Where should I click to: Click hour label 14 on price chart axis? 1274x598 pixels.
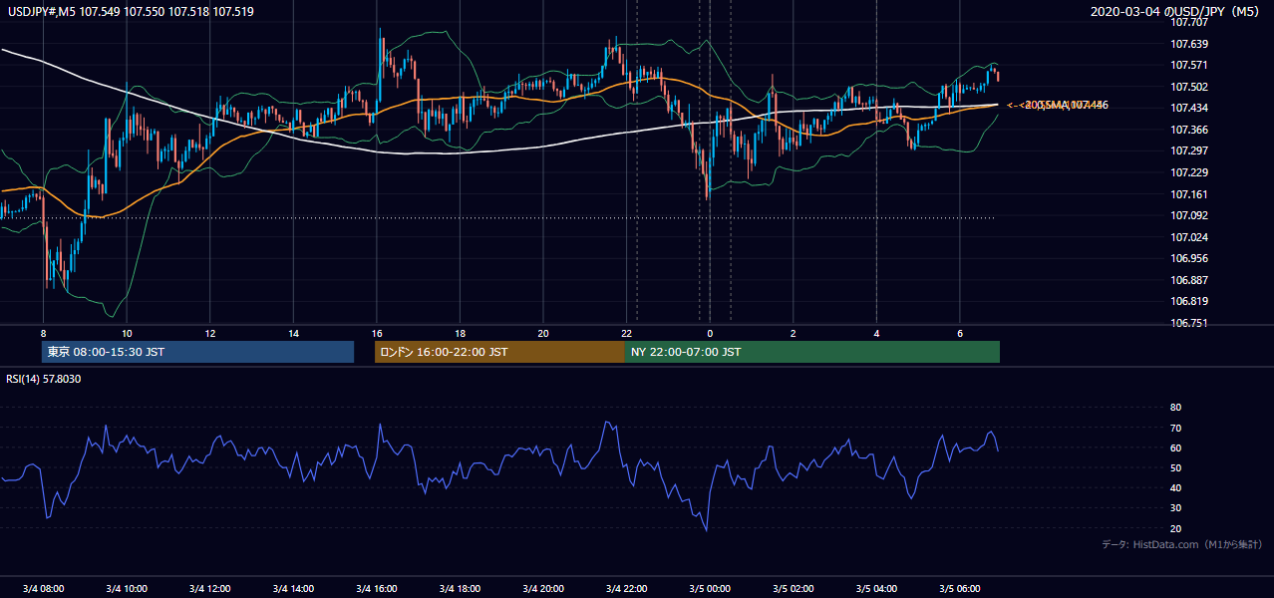click(293, 333)
